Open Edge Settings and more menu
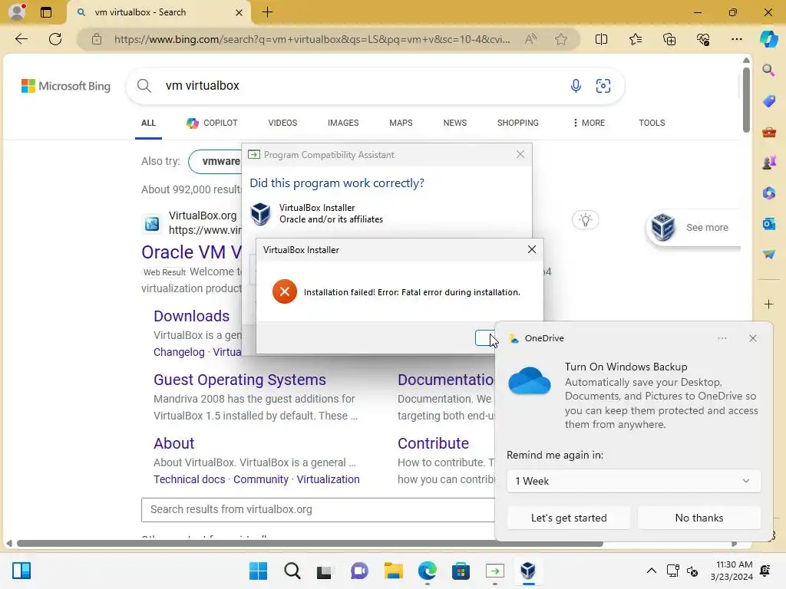 [x=736, y=39]
